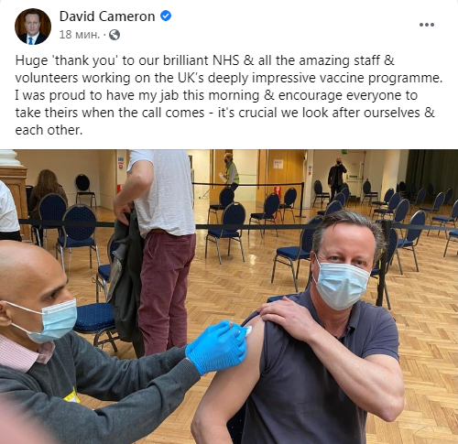Screen dimensions: 458x444
Task: Click the seated man's face mask
Action: pos(341,284)
